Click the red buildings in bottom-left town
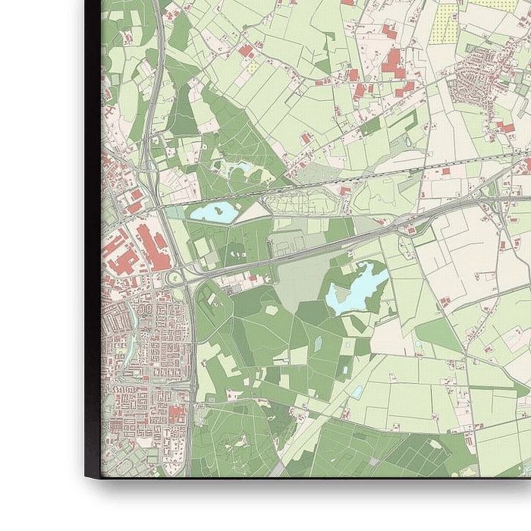This screenshot has height=531, width=531. point(177,413)
